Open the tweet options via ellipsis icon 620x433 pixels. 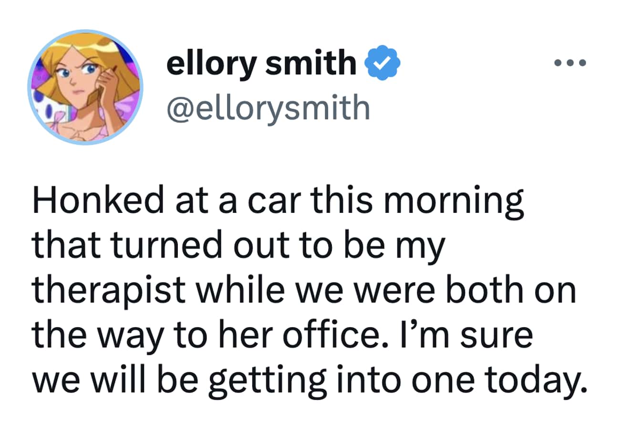pyautogui.click(x=570, y=62)
